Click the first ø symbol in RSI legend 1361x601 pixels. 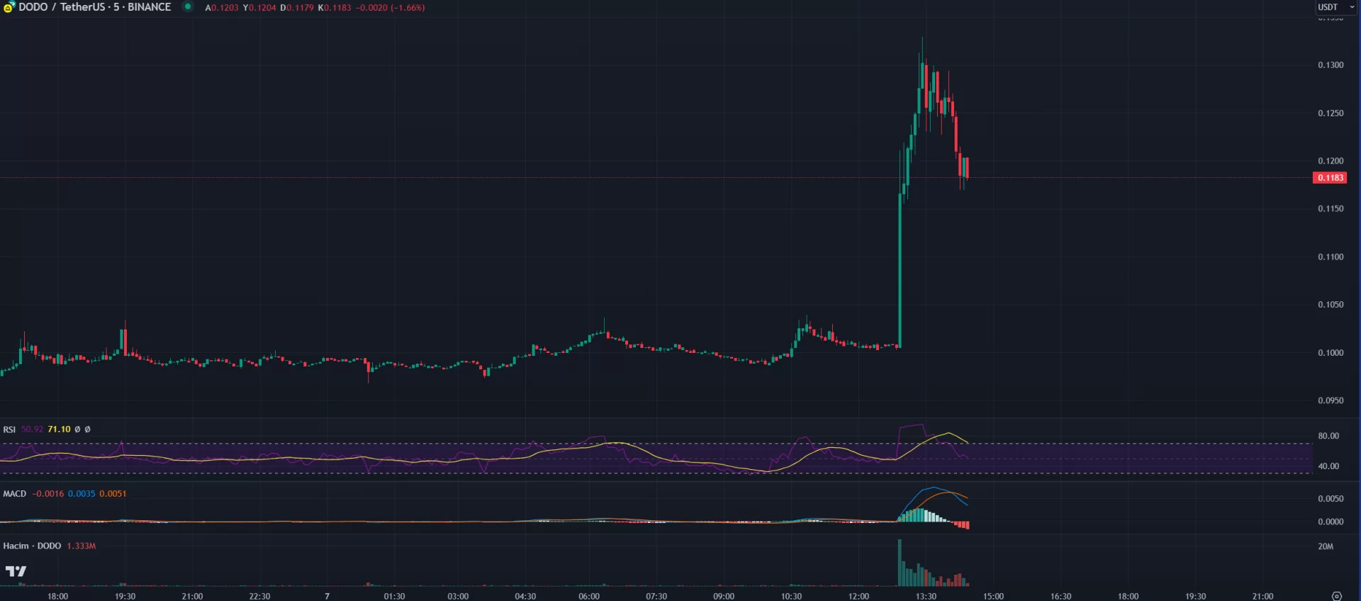(x=77, y=429)
